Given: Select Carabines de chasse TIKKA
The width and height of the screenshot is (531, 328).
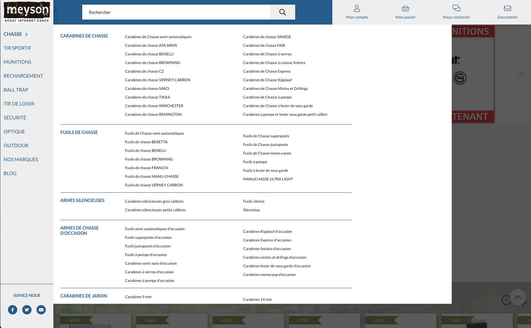Looking at the screenshot, I should (x=148, y=97).
